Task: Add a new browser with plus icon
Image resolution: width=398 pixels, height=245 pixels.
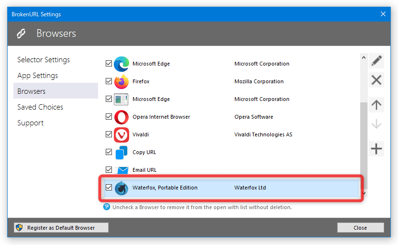Action: 376,149
